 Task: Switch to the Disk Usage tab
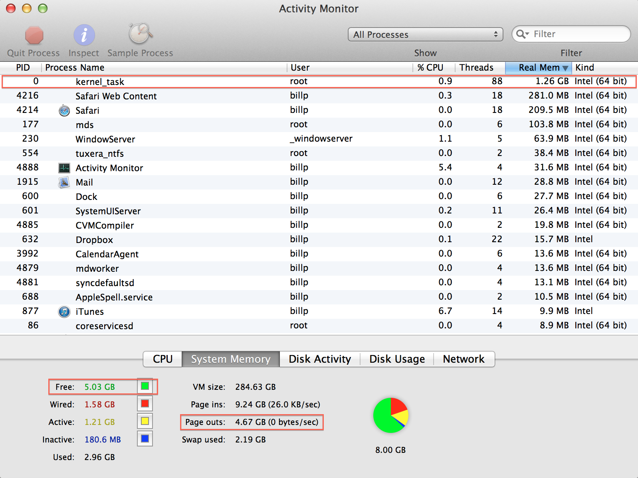(397, 359)
